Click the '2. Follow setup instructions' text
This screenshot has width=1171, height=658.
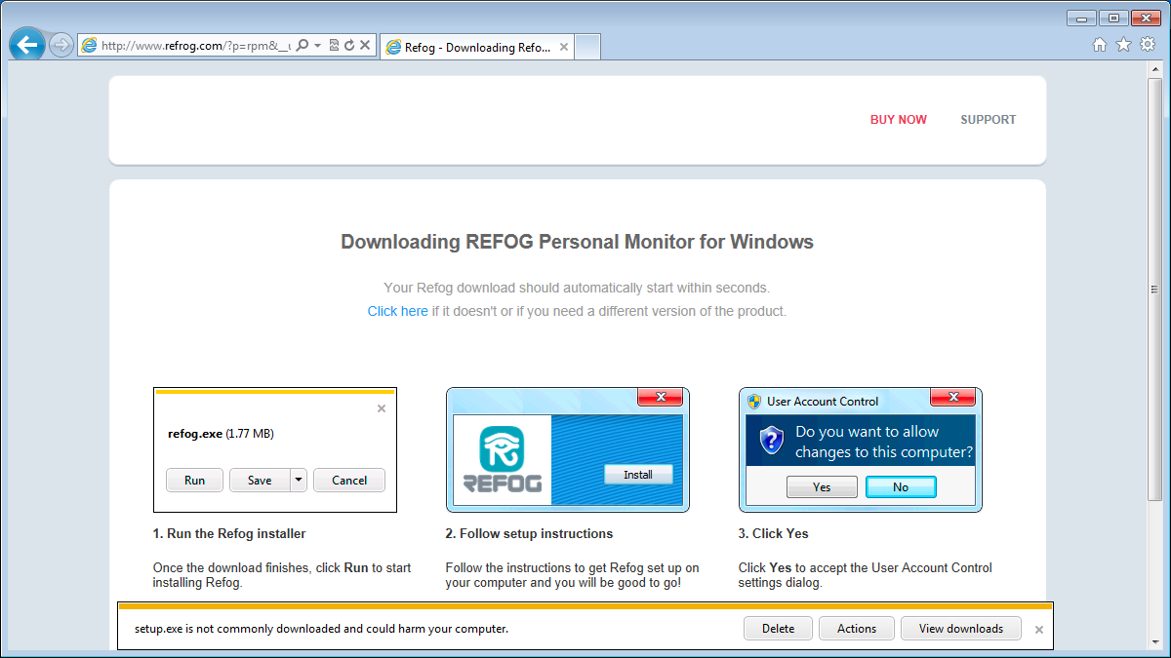pyautogui.click(x=529, y=534)
